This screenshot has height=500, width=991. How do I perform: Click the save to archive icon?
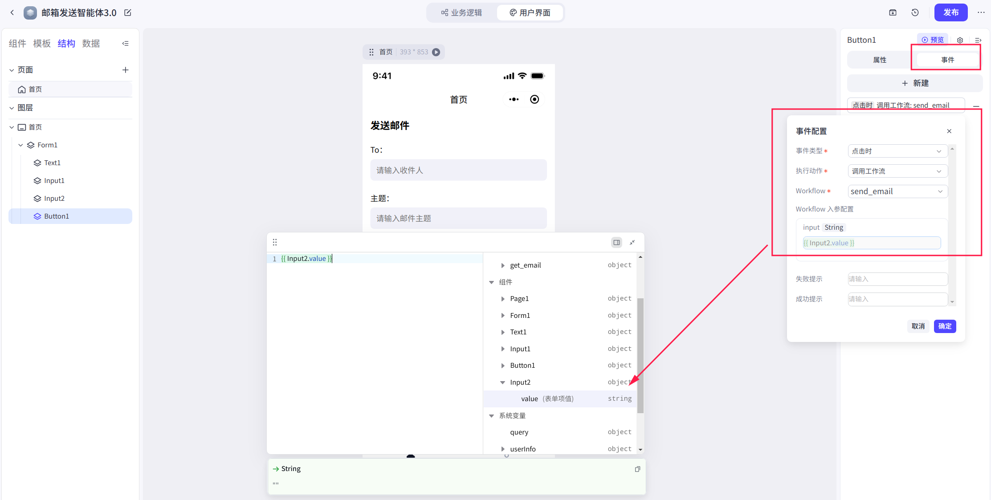pos(893,12)
